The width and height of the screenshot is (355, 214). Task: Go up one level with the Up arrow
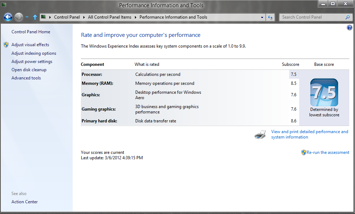[35, 17]
